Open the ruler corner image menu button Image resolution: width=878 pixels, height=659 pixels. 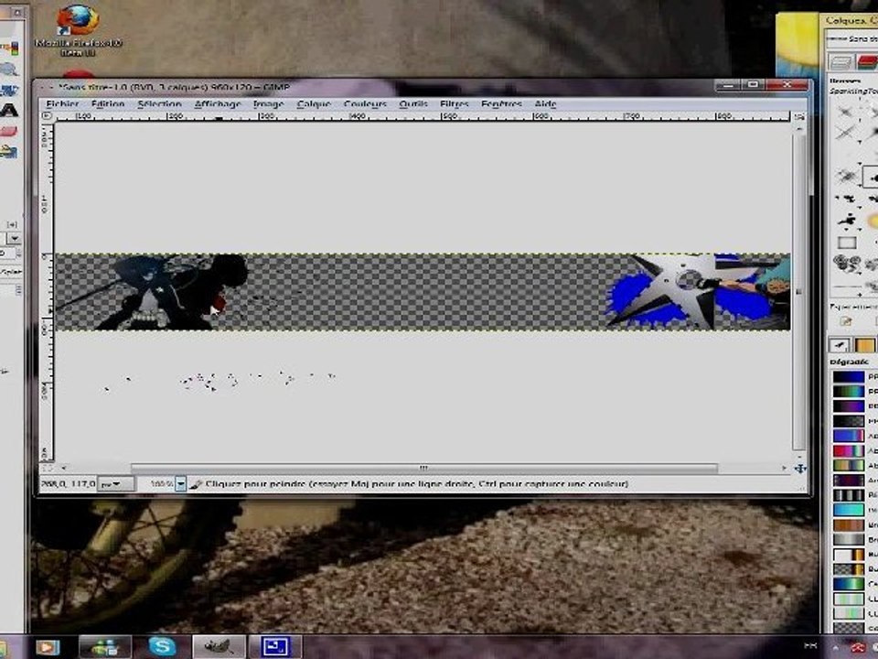(47, 116)
